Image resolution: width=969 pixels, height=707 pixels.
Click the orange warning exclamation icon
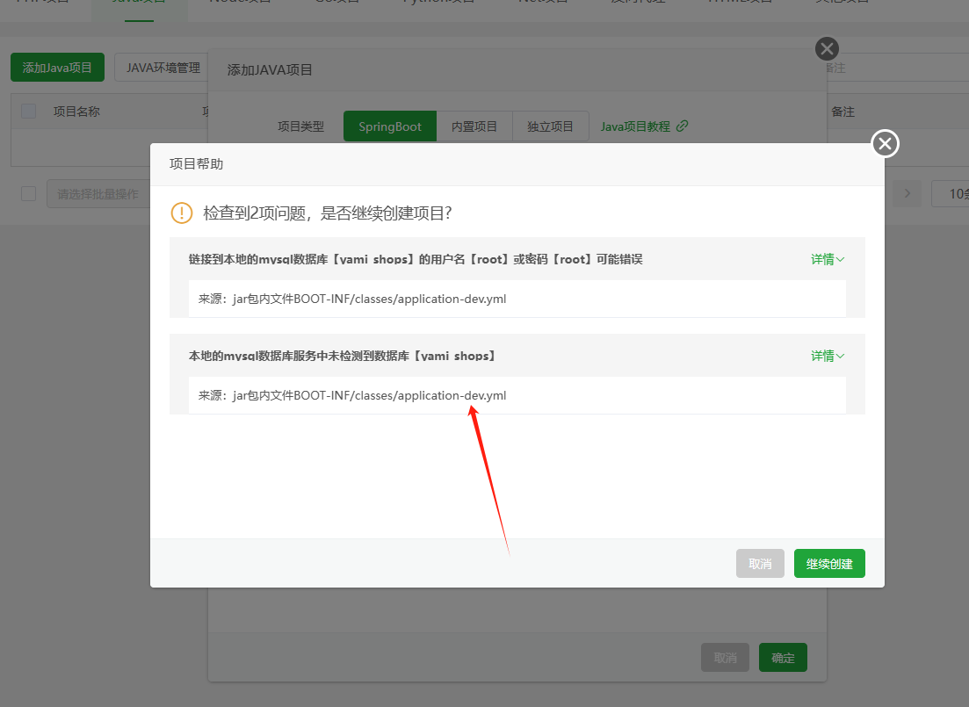click(x=180, y=213)
